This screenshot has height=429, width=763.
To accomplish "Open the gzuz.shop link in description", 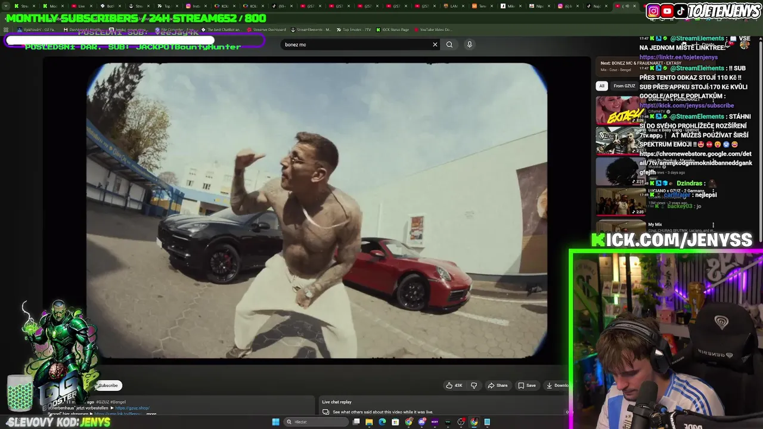I will pyautogui.click(x=132, y=408).
